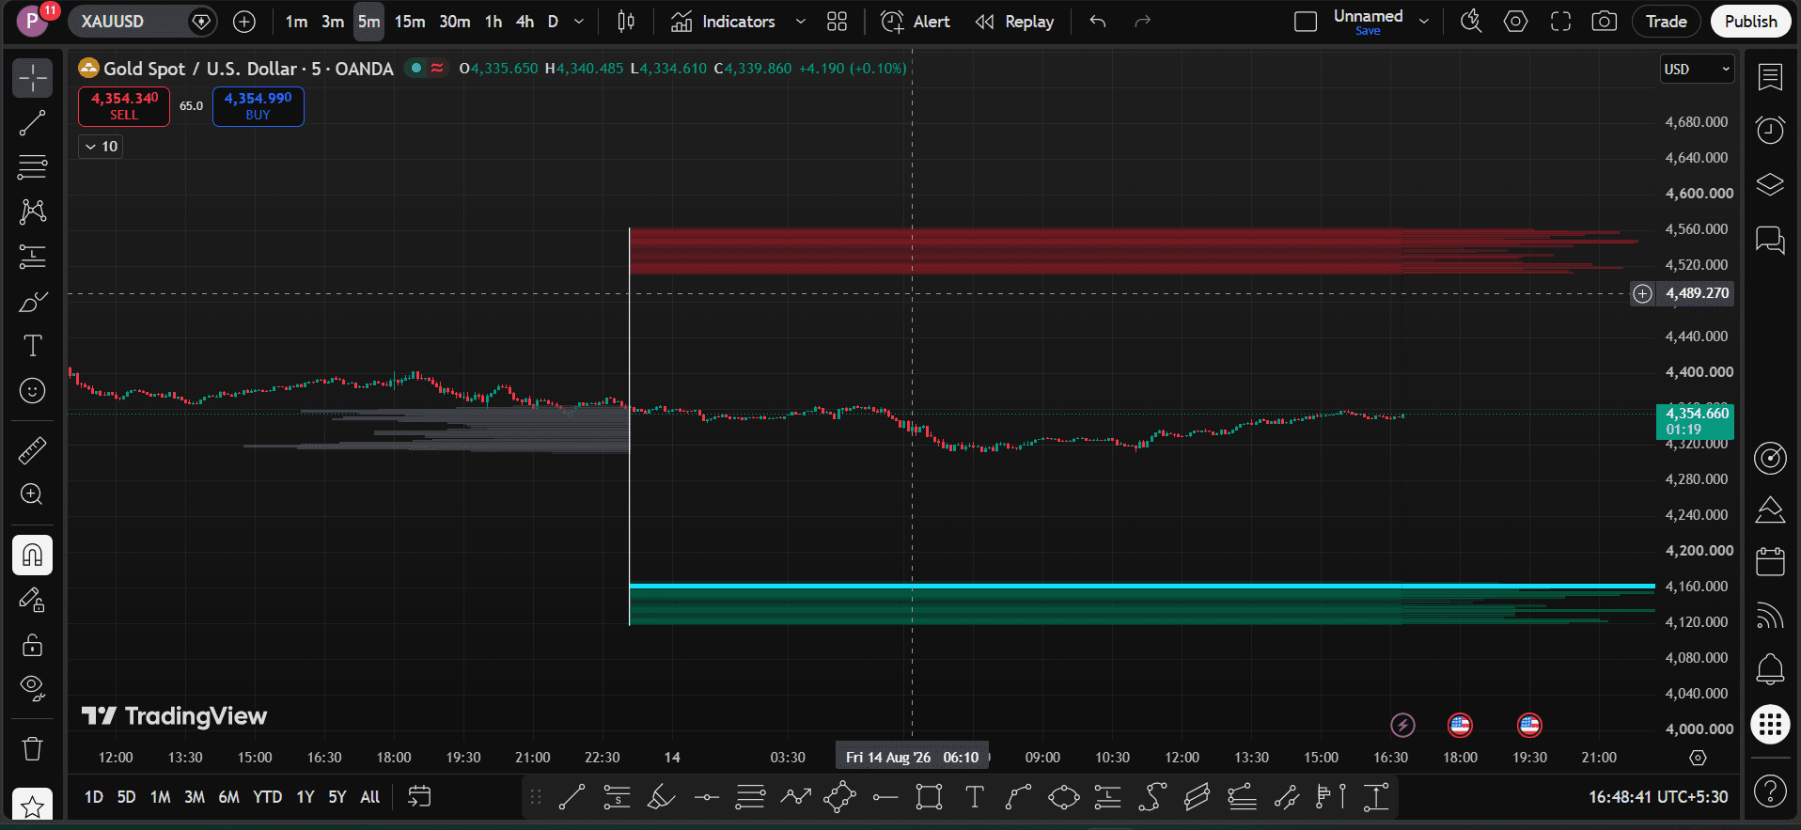Select the crosshair cursor tool
Image resolution: width=1801 pixels, height=830 pixels.
[33, 78]
